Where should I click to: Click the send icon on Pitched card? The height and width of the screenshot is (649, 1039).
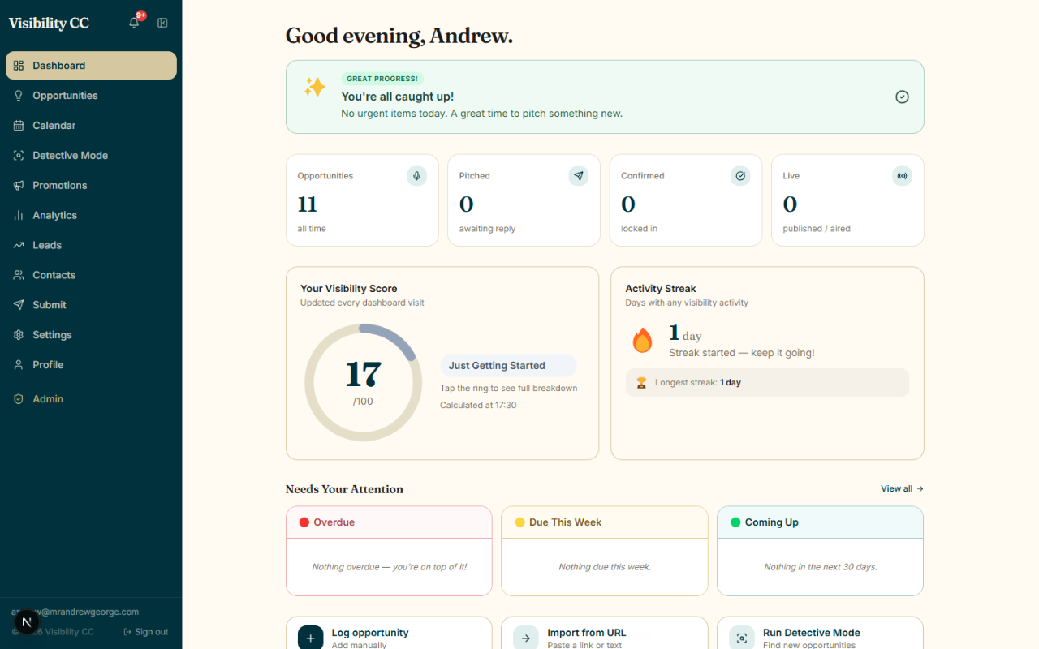pyautogui.click(x=579, y=176)
